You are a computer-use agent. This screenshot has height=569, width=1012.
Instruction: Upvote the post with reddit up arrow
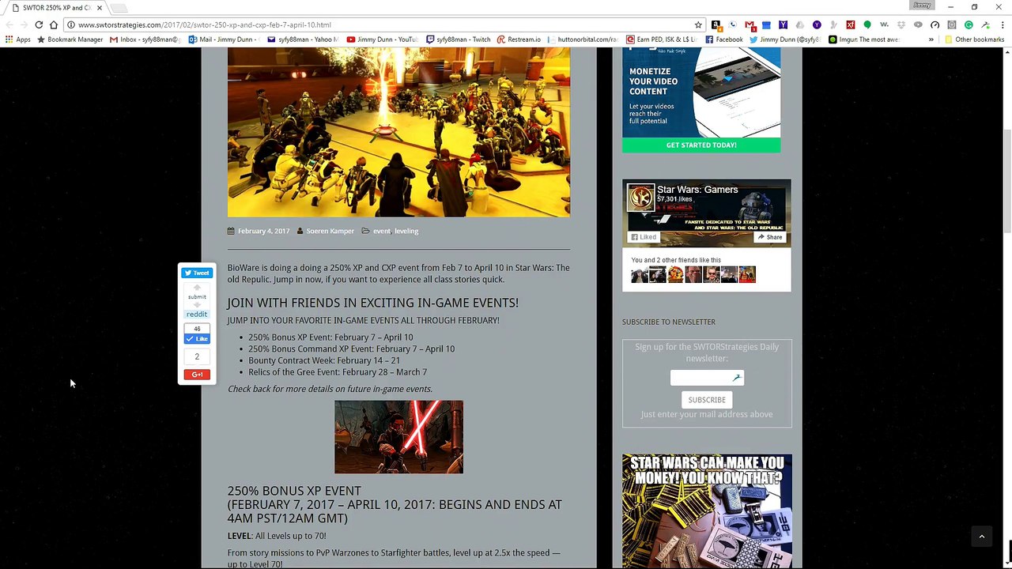pyautogui.click(x=197, y=288)
